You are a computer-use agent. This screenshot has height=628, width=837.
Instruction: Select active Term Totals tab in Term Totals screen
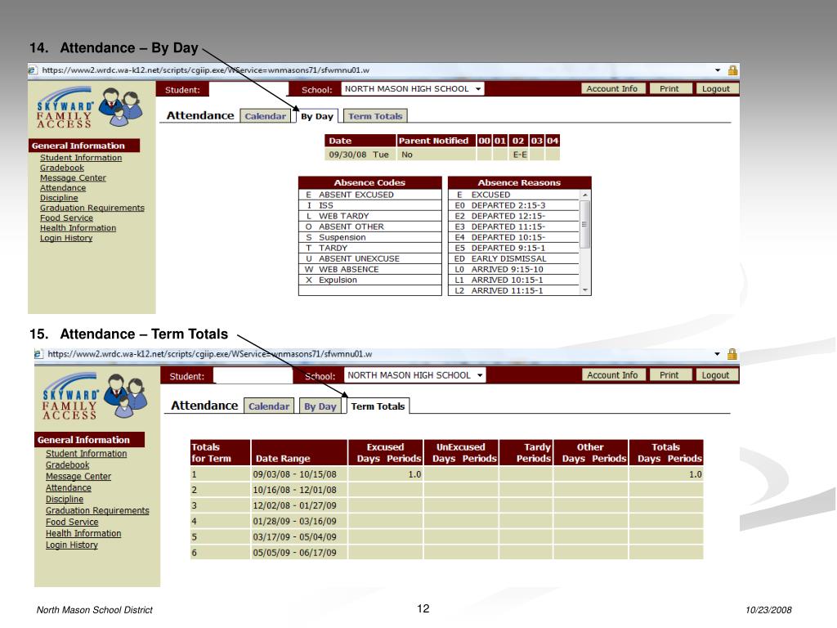click(x=378, y=406)
